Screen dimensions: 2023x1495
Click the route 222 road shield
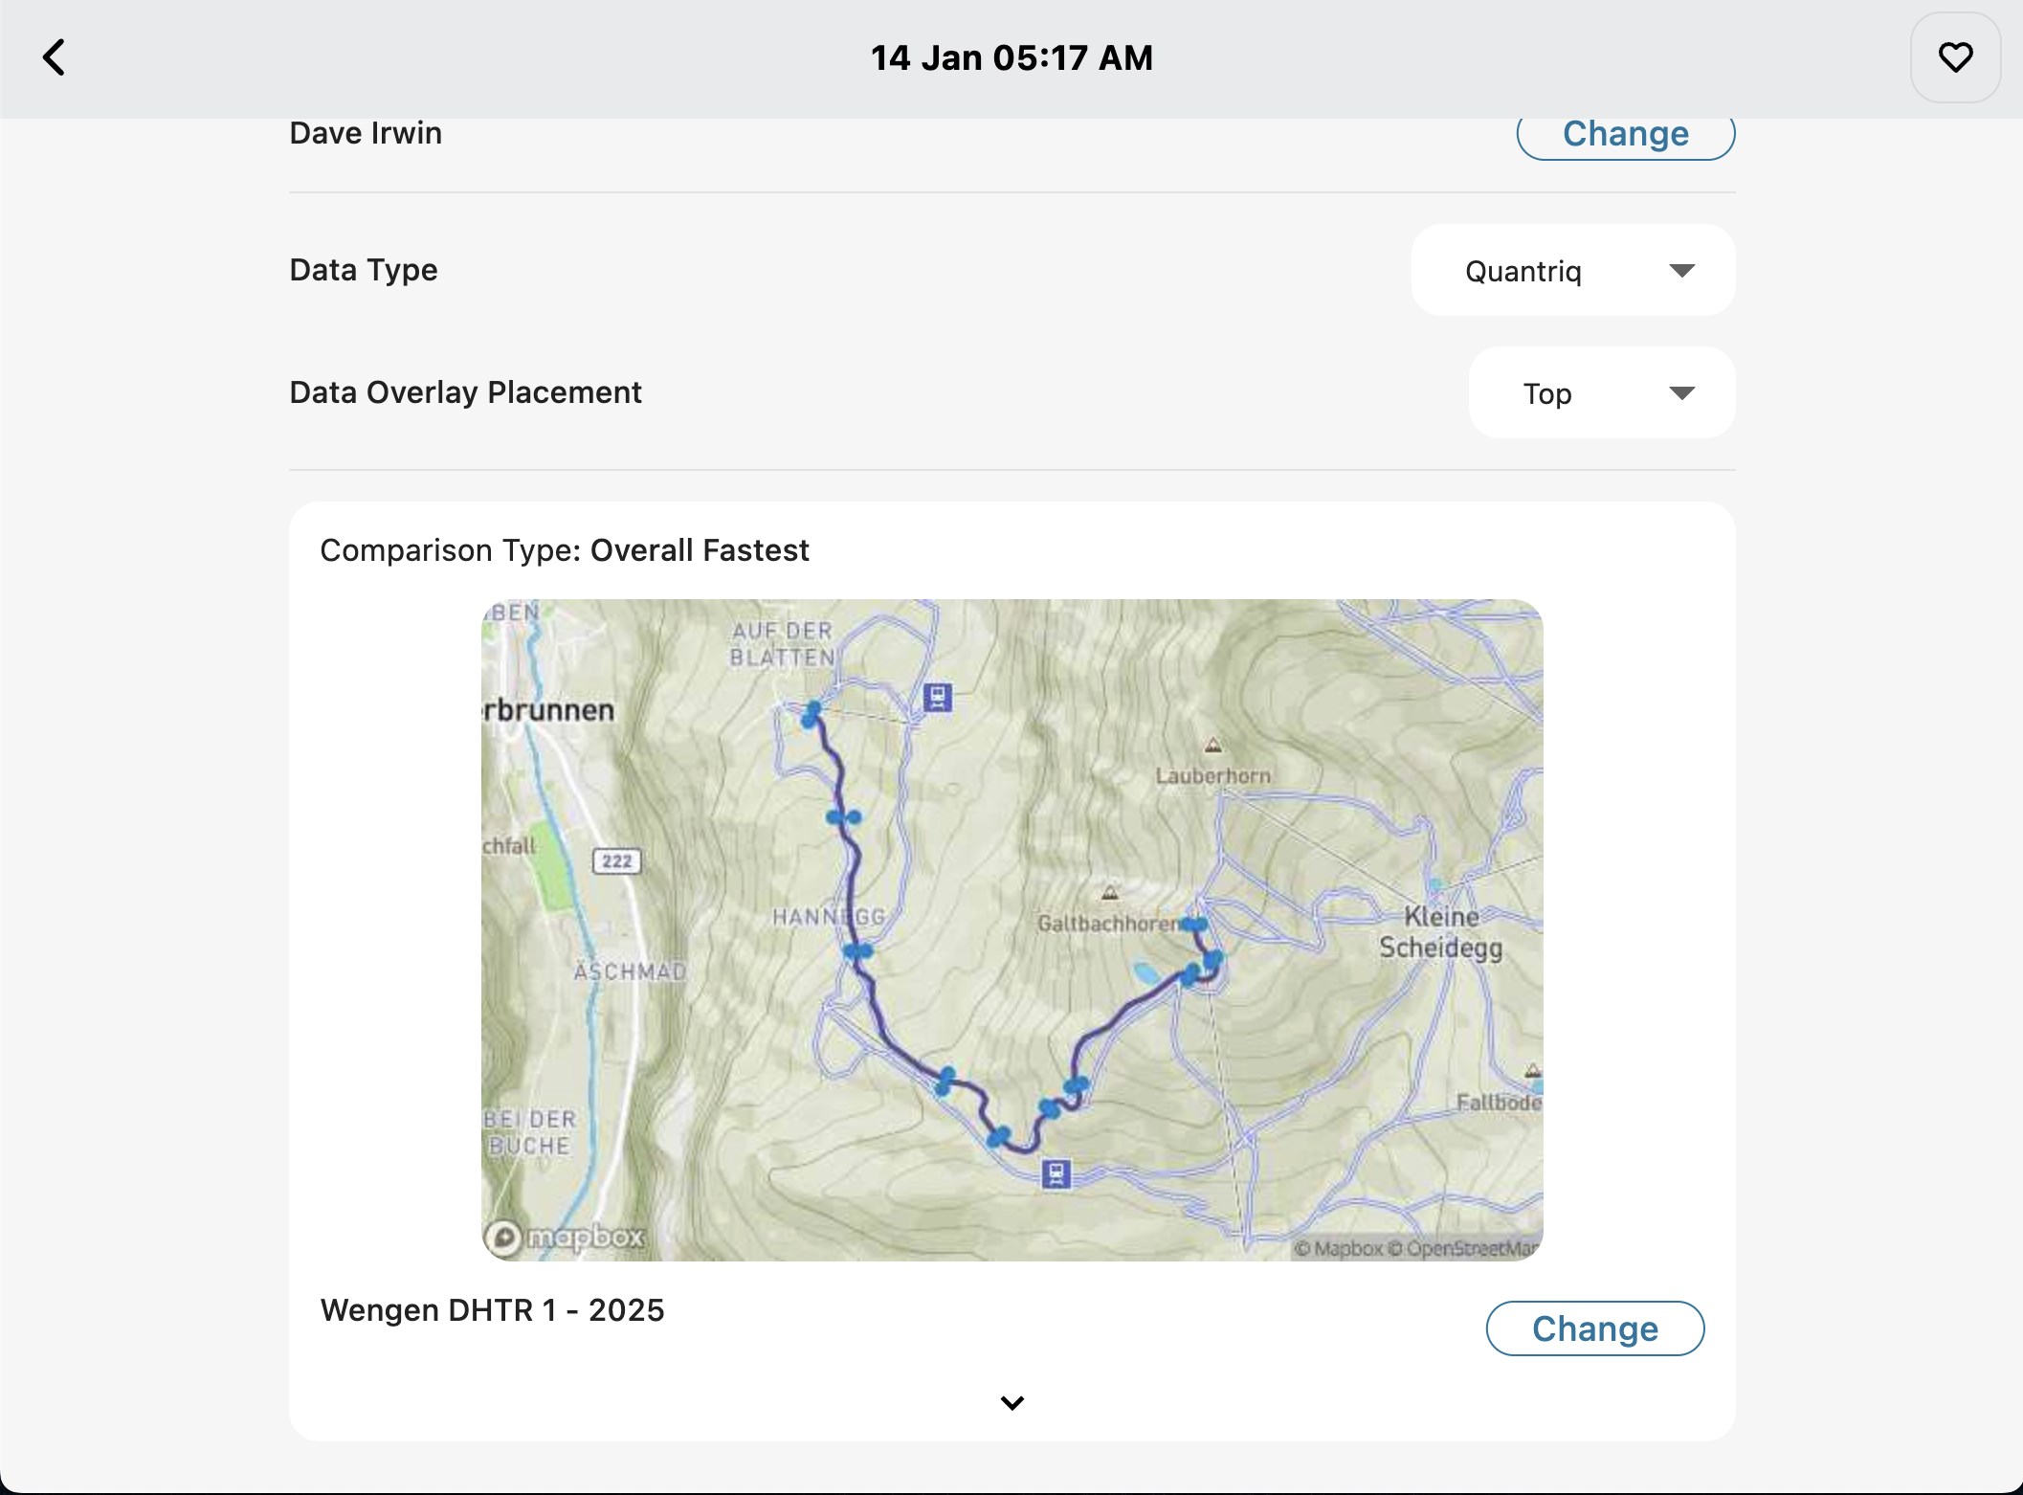point(617,860)
